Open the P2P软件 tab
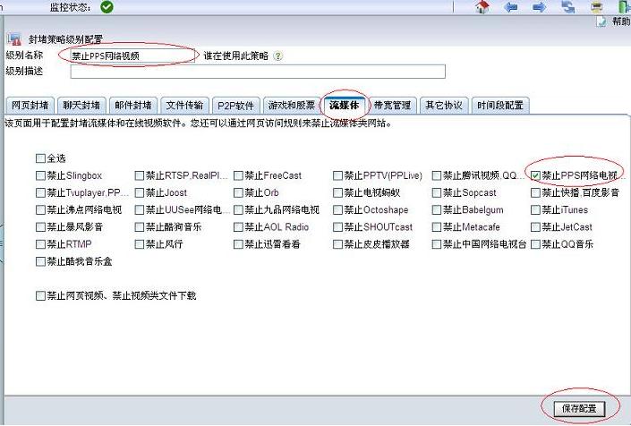This screenshot has width=631, height=426. (x=237, y=106)
